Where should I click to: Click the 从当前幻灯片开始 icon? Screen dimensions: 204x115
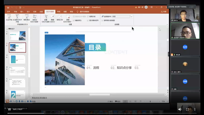click(17, 18)
